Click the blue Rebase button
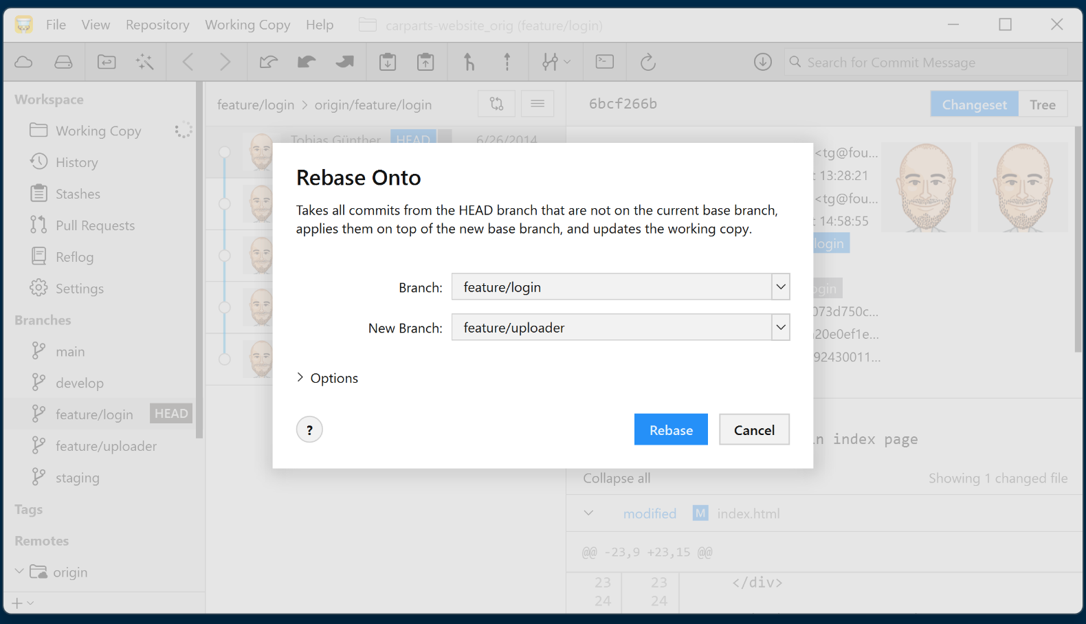Image resolution: width=1086 pixels, height=624 pixels. coord(671,430)
